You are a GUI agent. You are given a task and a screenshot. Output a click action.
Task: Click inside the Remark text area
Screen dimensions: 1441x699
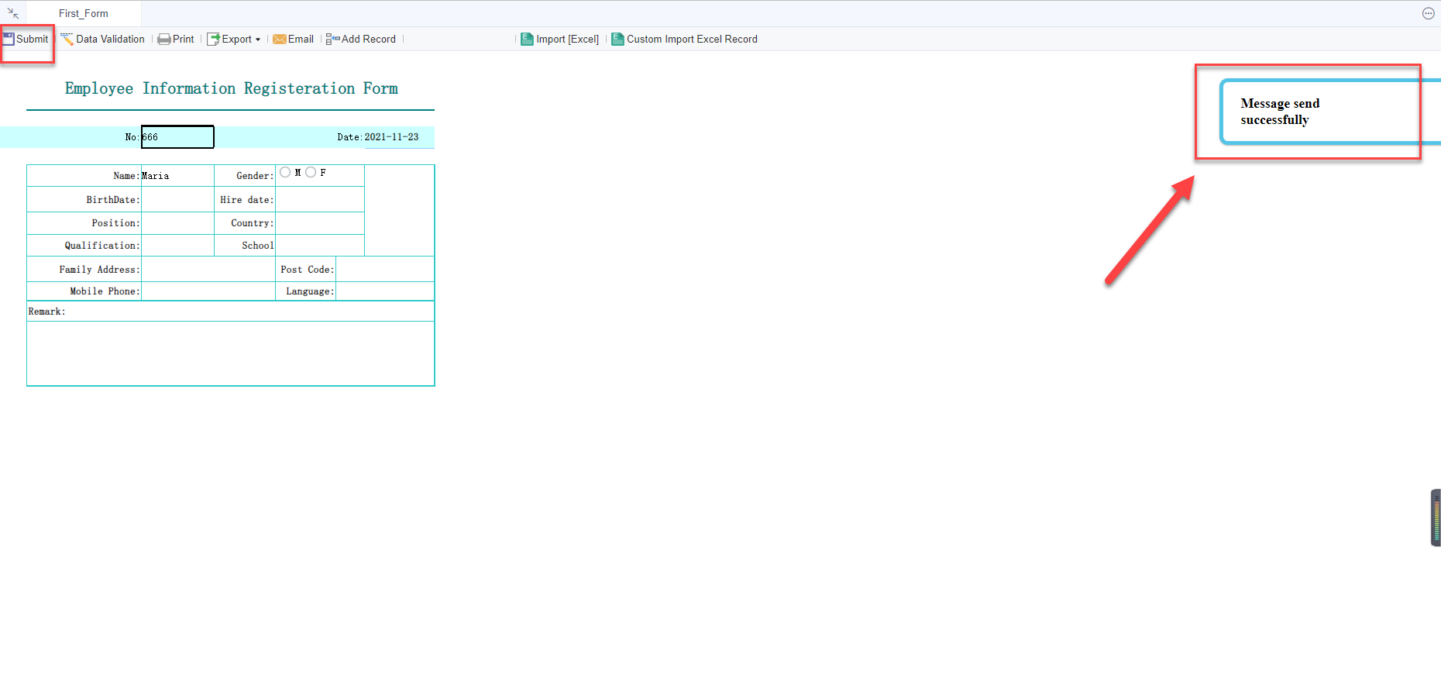coord(231,353)
